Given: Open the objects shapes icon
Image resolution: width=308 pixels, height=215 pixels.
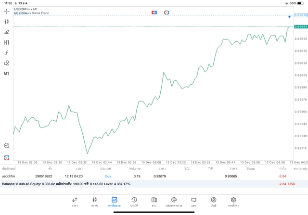Looking at the screenshot, I should tap(6, 63).
